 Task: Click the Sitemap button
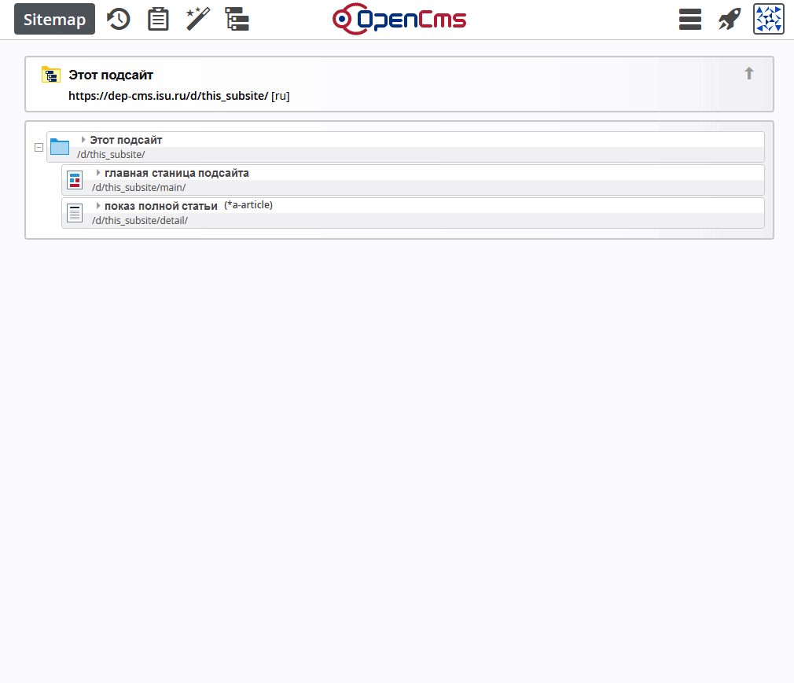tap(54, 20)
